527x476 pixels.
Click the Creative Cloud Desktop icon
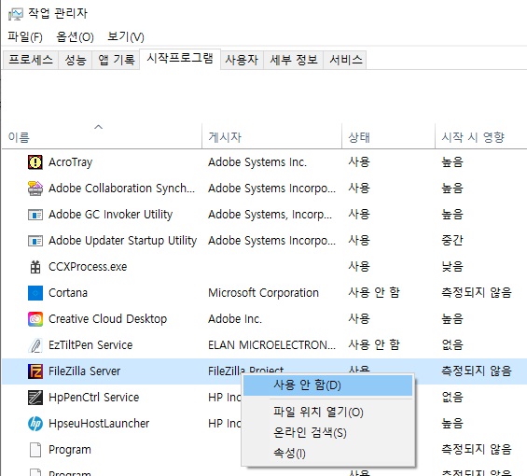point(35,319)
